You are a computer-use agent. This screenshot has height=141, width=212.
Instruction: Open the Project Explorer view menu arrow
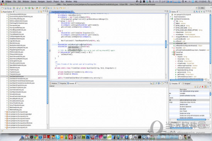click(x=44, y=12)
